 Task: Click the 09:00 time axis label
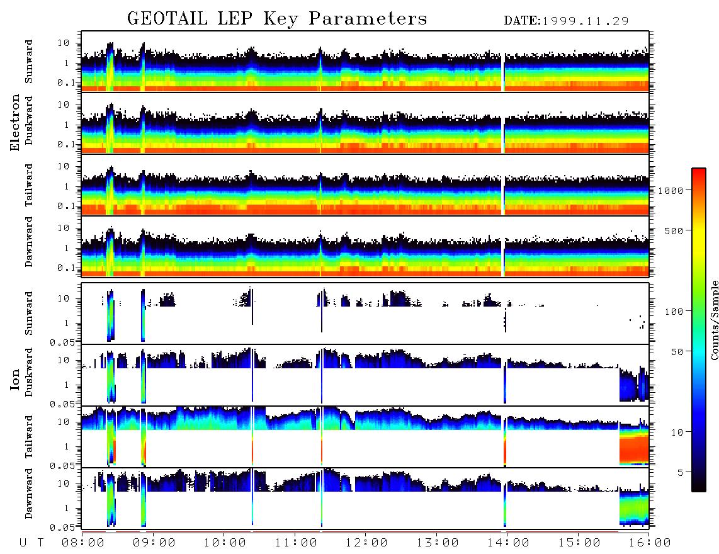[x=154, y=543]
